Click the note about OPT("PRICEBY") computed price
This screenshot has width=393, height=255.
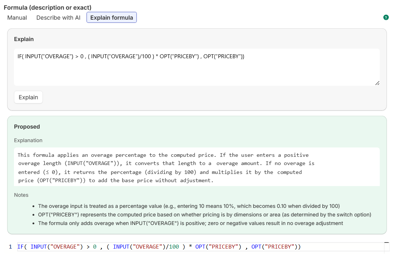coord(204,215)
